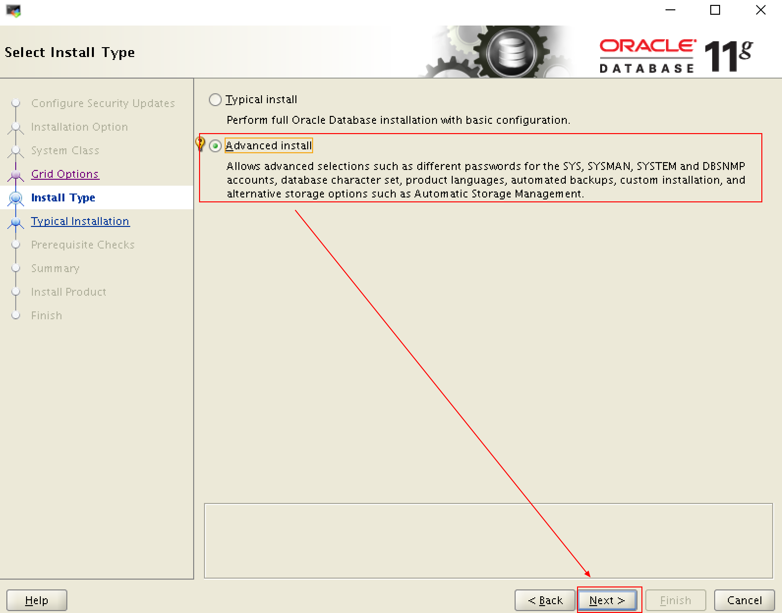Open Help for the installer
The width and height of the screenshot is (782, 613).
click(37, 600)
